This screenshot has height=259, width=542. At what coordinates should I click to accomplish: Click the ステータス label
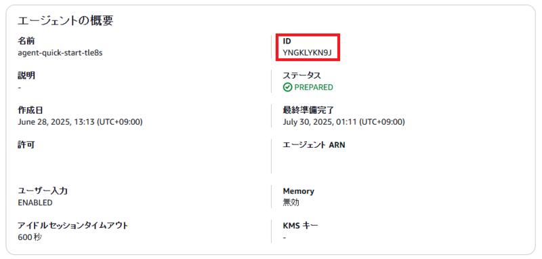pyautogui.click(x=301, y=76)
